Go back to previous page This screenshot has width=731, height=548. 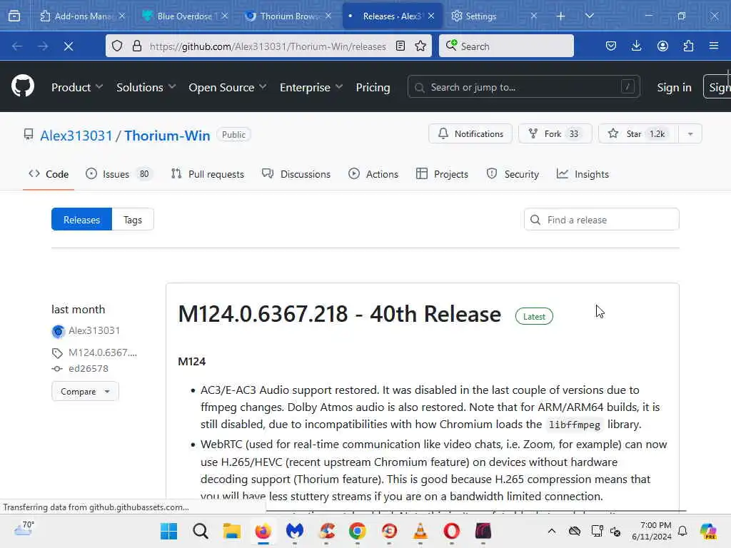click(17, 46)
